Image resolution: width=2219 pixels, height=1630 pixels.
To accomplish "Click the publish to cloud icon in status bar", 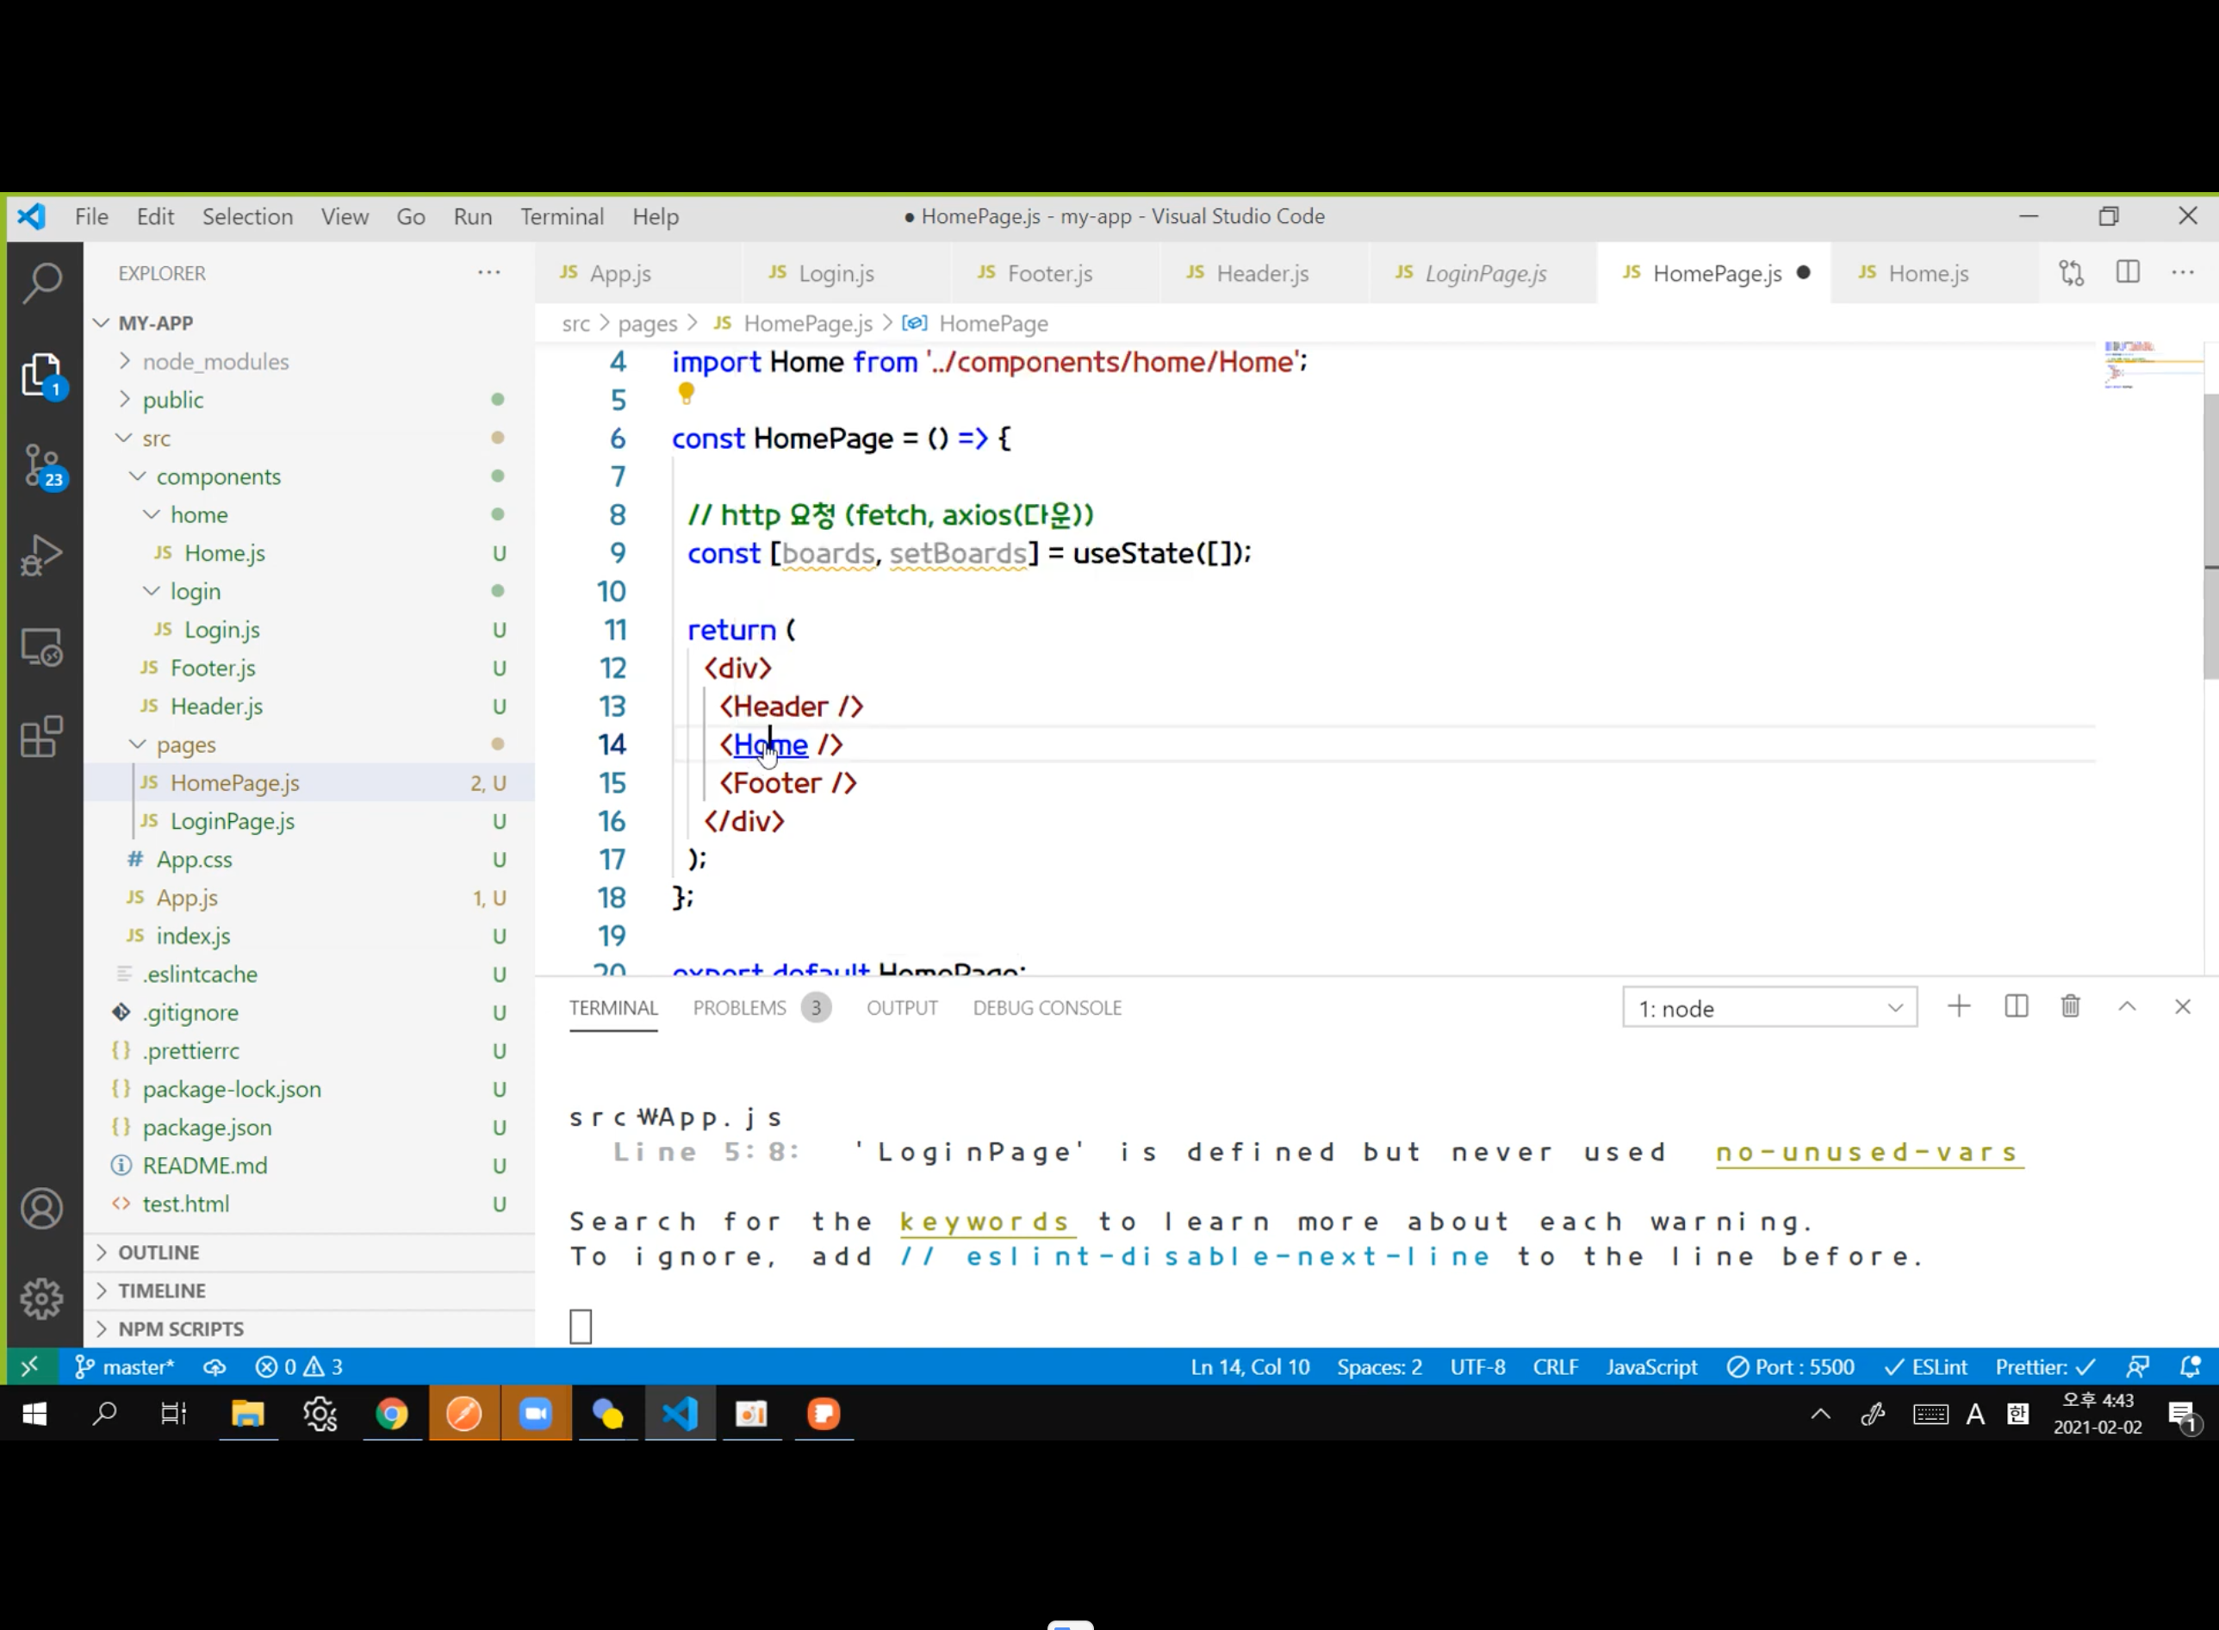I will tap(214, 1366).
